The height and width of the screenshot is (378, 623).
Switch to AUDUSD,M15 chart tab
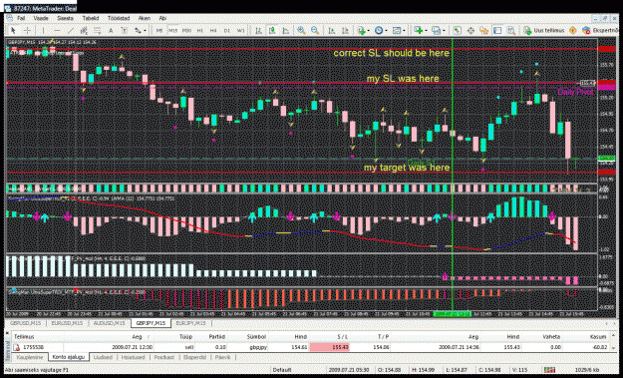(110, 323)
